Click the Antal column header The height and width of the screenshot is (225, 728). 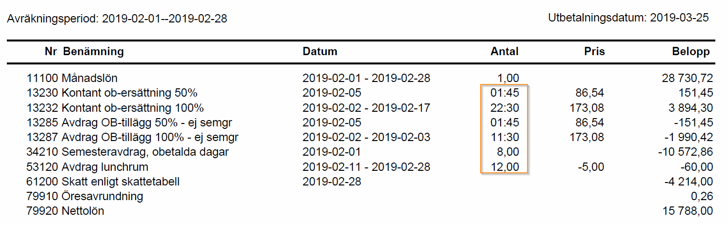(x=505, y=51)
